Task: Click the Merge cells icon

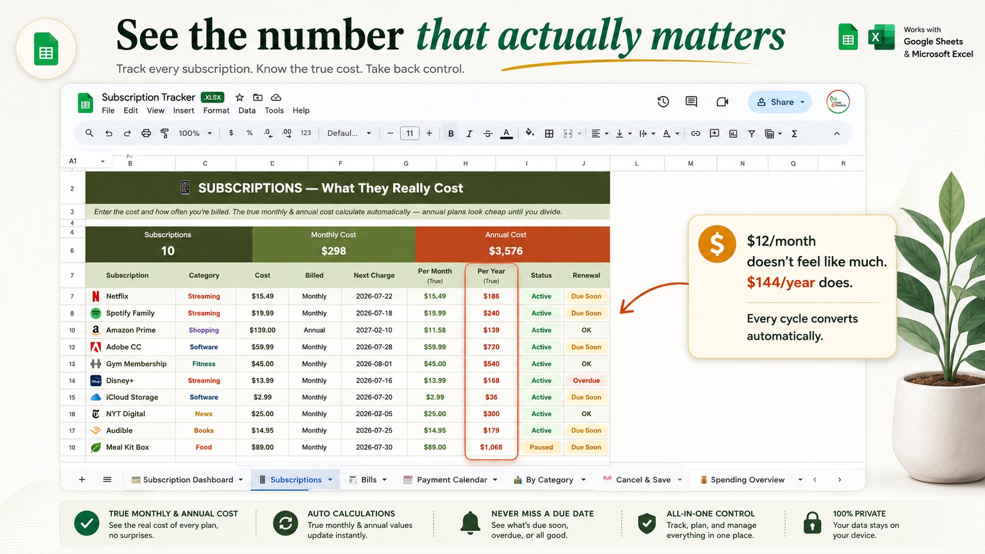Action: 568,134
